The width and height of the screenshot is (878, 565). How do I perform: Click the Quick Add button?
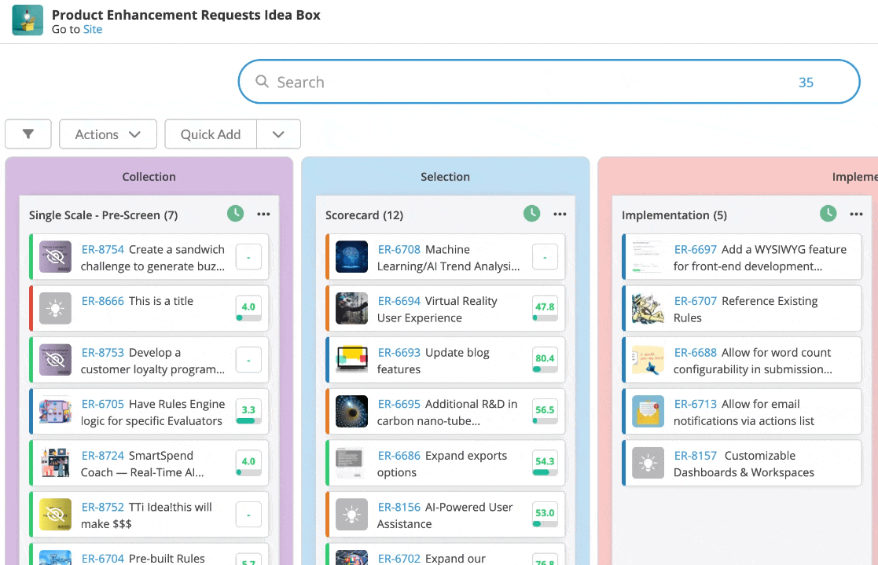point(211,134)
